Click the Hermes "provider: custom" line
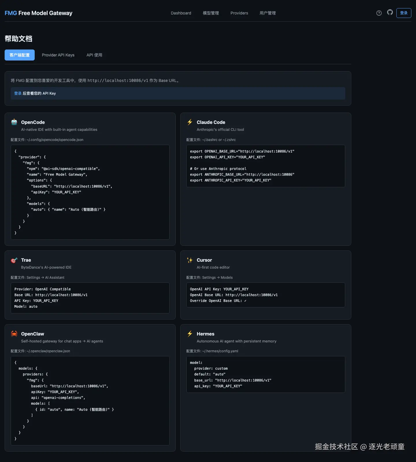Image resolution: width=416 pixels, height=462 pixels. (211, 368)
